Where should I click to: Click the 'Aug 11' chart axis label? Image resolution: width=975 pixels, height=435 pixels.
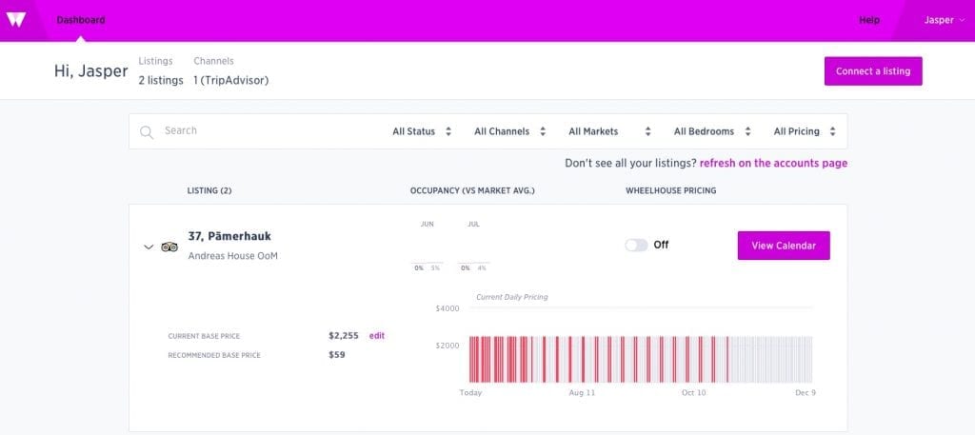pos(582,393)
